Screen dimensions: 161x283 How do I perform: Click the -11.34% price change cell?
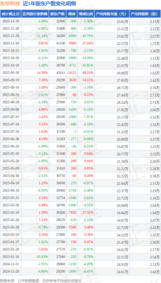35,36
